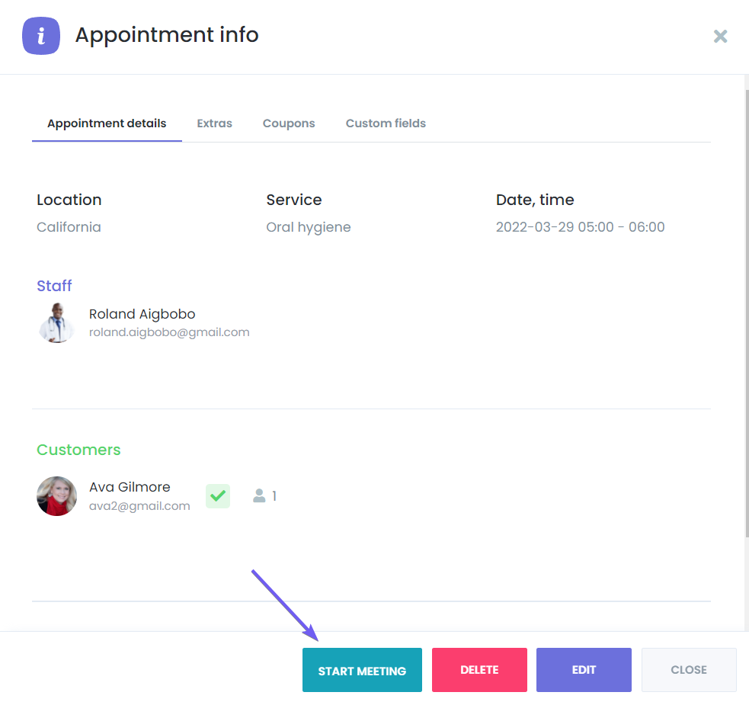749x705 pixels.
Task: Close the appointment info dialog
Action: pos(688,669)
